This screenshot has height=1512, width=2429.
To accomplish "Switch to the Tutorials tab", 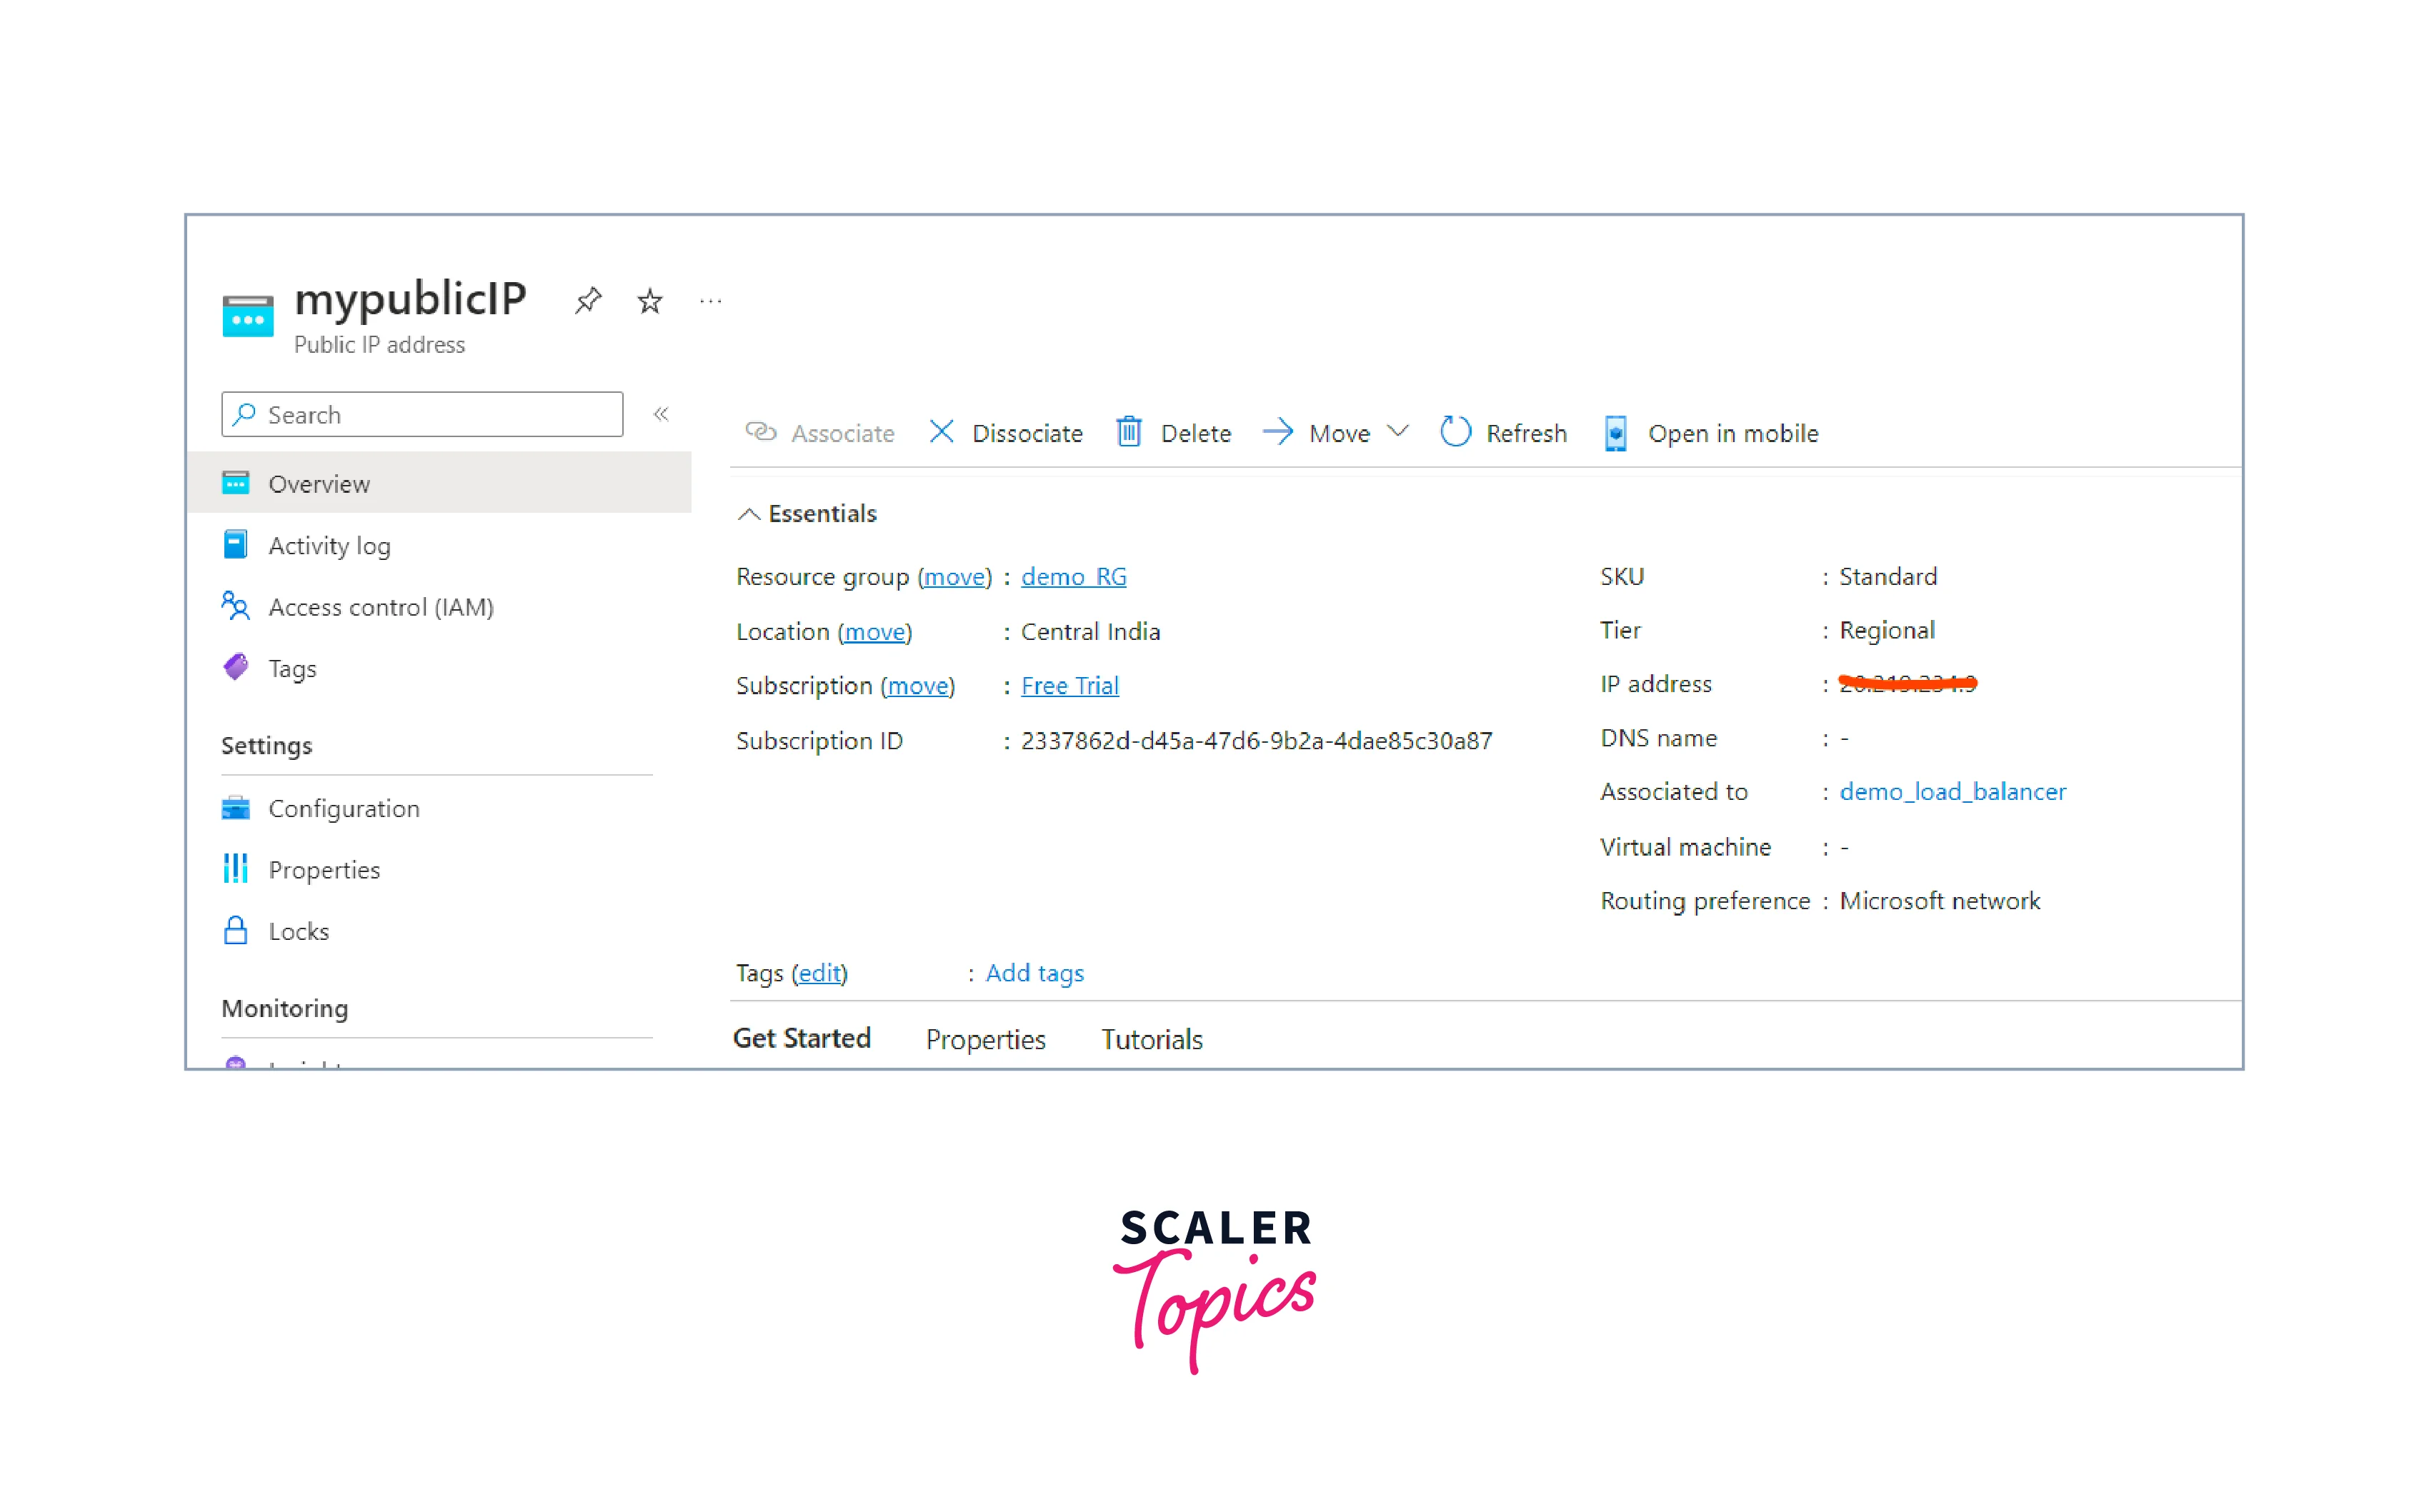I will [x=1150, y=1040].
